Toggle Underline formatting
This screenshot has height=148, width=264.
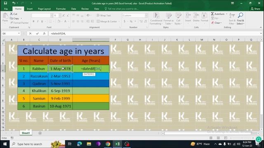click(42, 21)
